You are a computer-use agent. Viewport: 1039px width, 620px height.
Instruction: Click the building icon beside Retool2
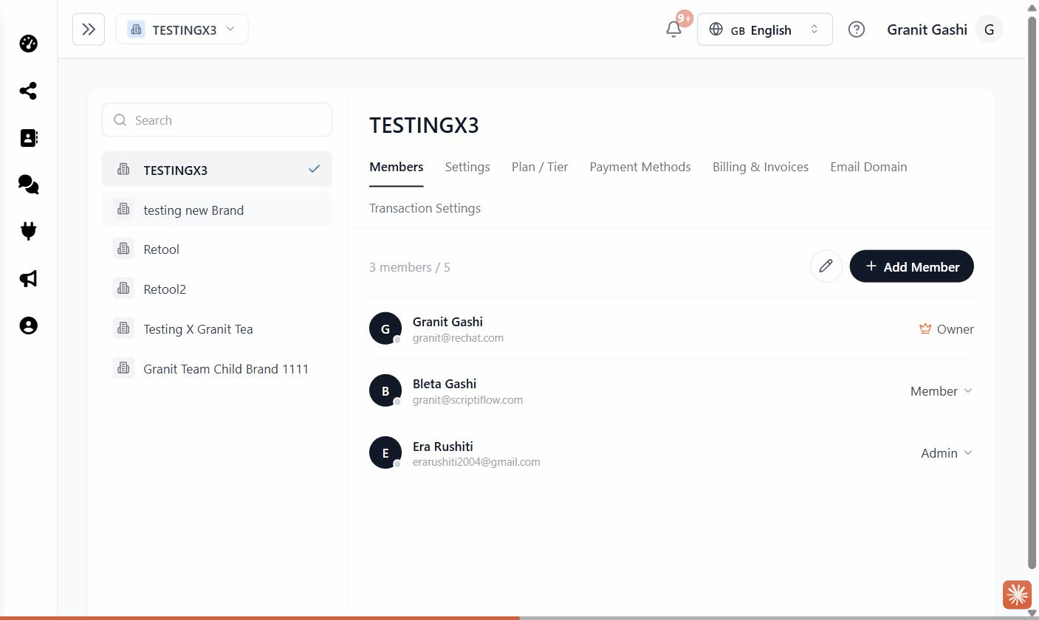(x=123, y=289)
